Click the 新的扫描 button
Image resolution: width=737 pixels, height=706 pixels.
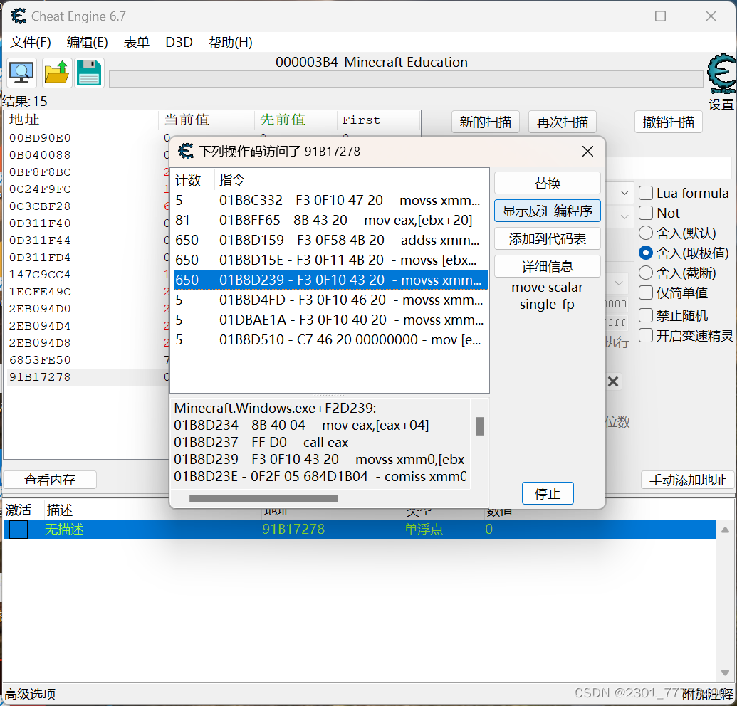click(x=485, y=122)
